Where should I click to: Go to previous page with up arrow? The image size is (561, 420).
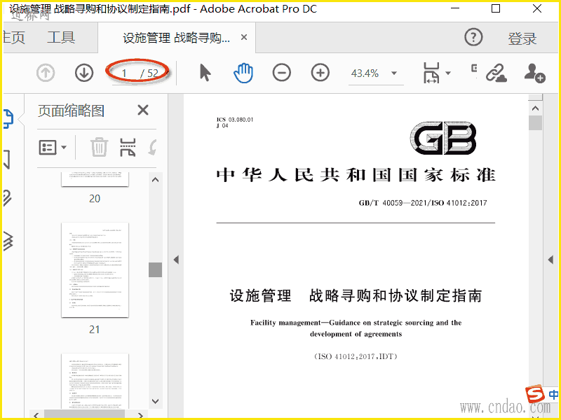click(46, 73)
